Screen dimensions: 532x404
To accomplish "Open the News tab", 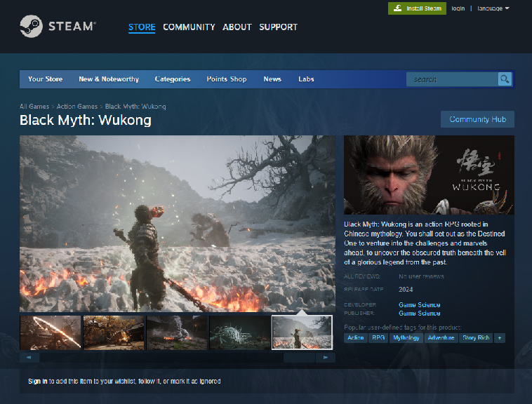I will coord(272,79).
